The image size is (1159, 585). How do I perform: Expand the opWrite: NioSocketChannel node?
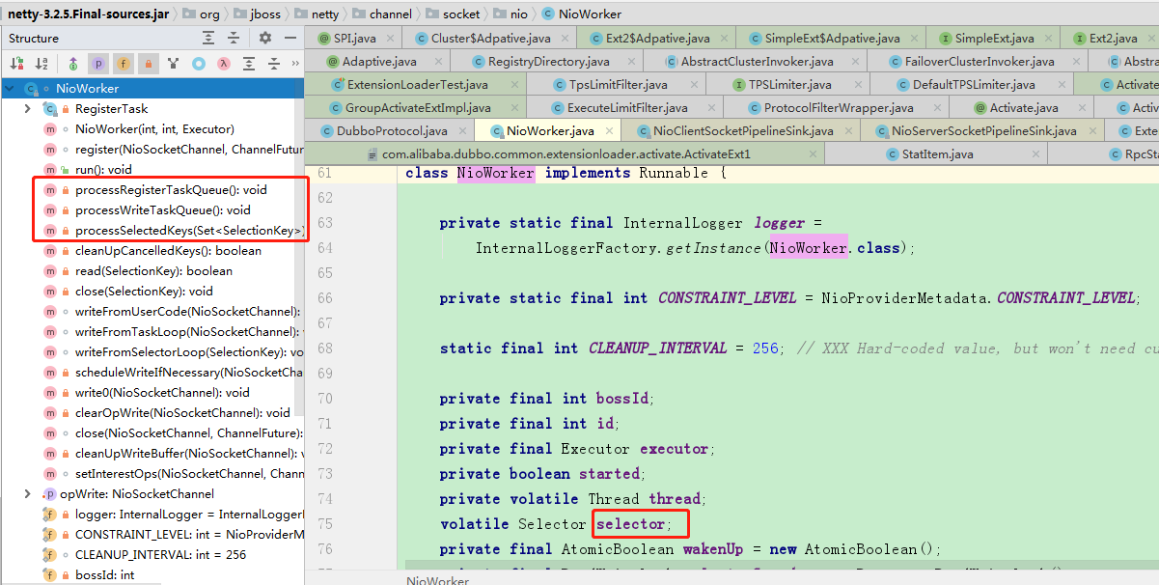pos(28,494)
